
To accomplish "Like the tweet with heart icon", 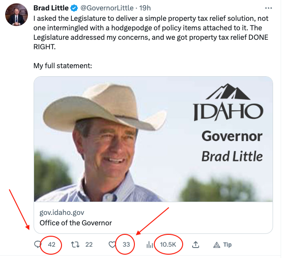I will [x=112, y=245].
